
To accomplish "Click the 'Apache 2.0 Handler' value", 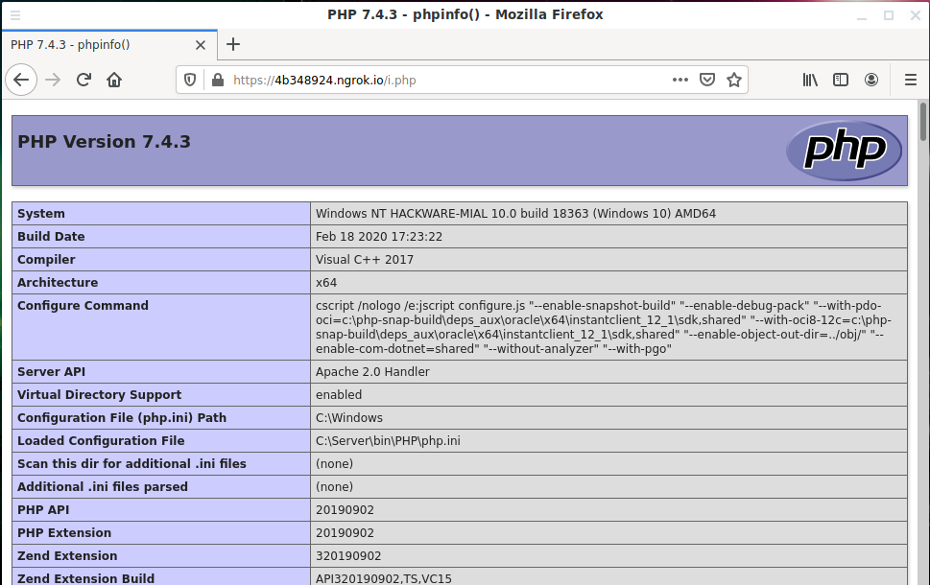I will [372, 372].
